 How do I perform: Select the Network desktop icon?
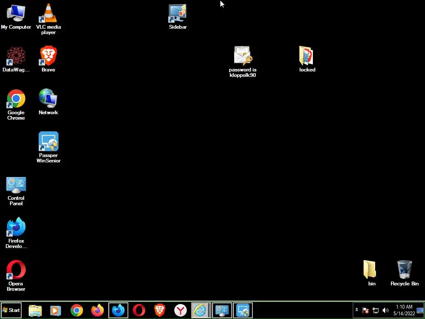[49, 102]
